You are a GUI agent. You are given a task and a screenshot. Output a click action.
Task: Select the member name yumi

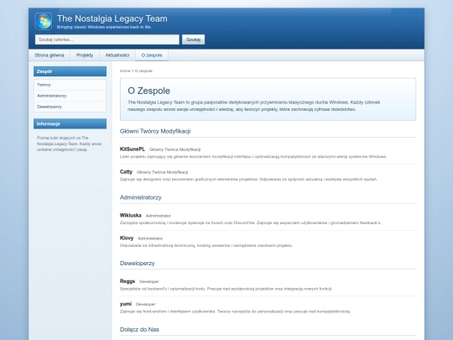point(126,304)
